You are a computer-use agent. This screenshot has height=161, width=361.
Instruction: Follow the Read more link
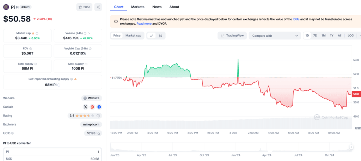click(144, 24)
